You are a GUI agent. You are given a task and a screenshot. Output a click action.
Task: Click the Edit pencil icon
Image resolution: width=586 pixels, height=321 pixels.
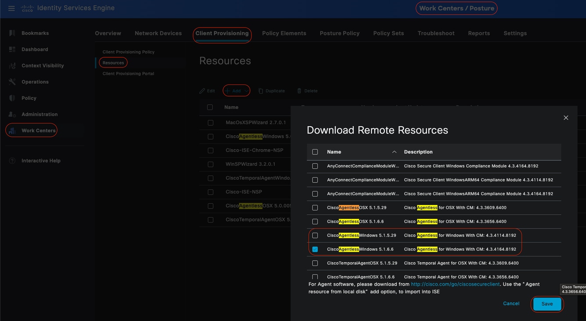[202, 91]
